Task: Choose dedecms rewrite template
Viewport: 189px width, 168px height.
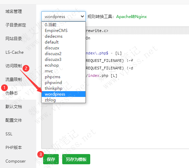Action: tap(64, 36)
